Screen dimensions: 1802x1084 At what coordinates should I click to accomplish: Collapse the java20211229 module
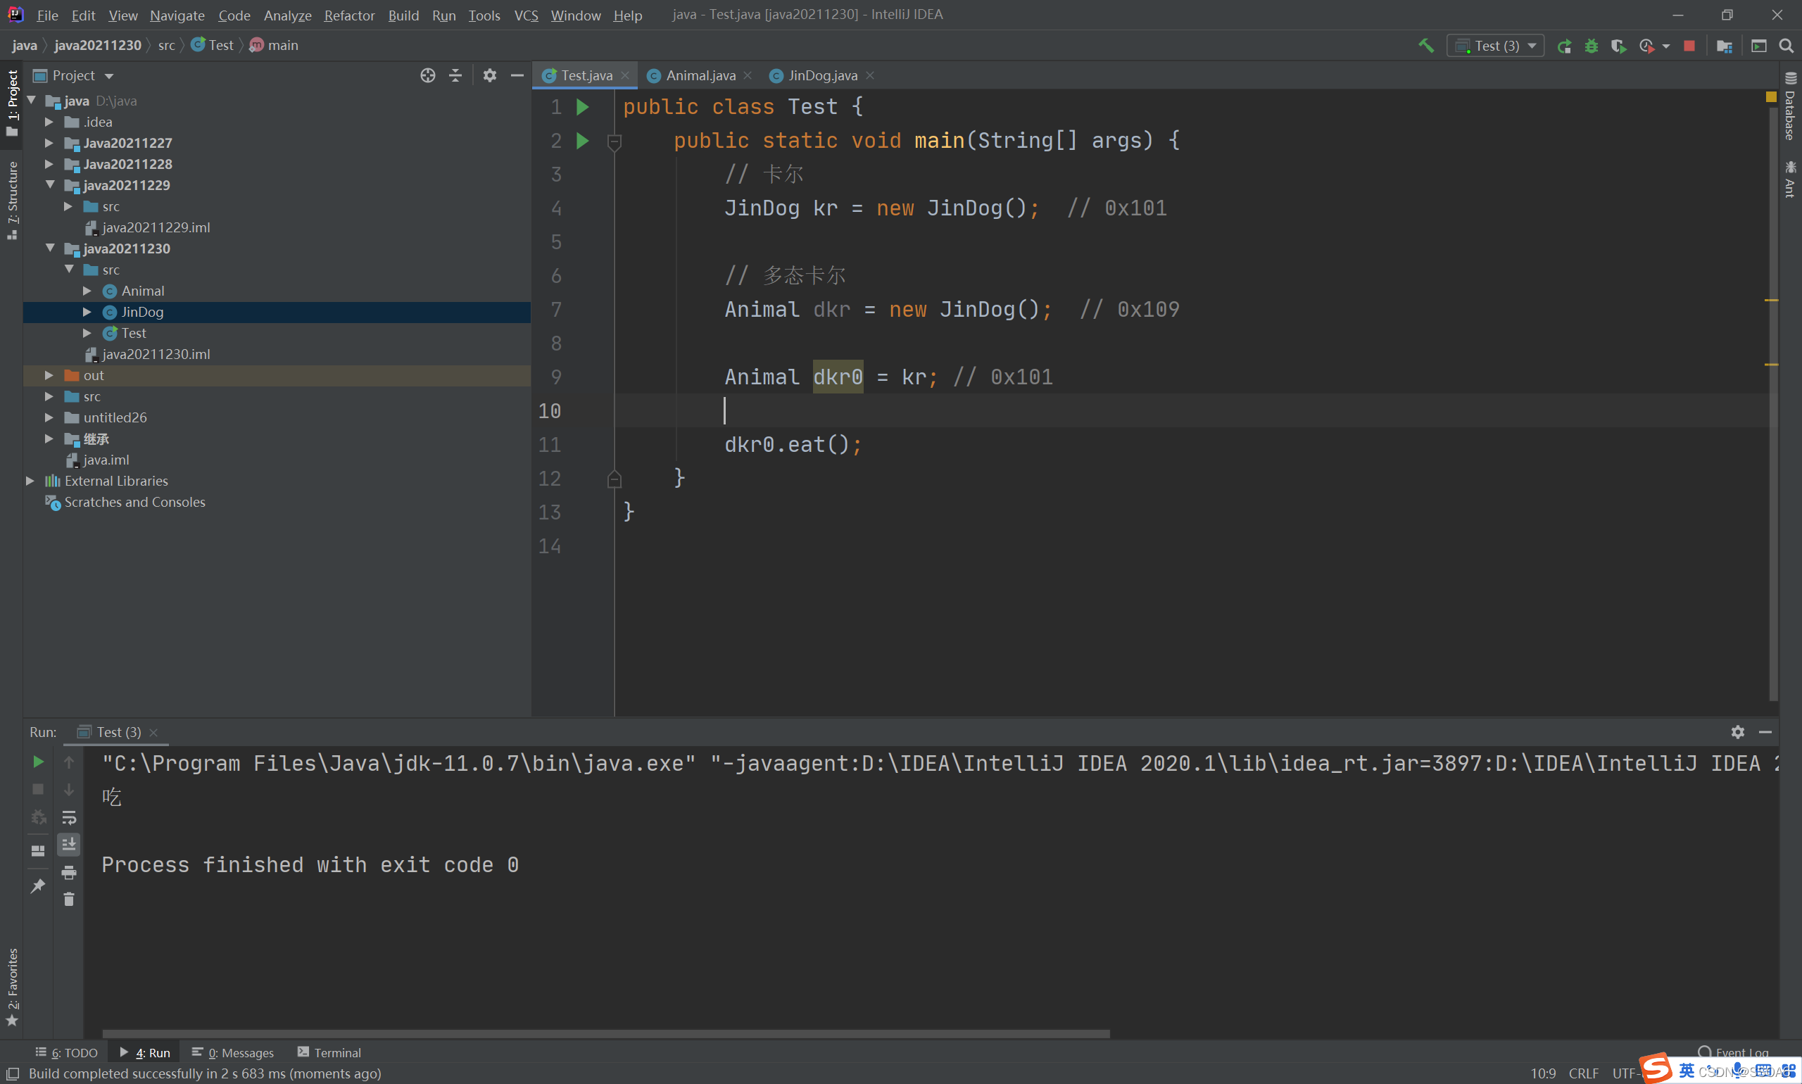49,186
